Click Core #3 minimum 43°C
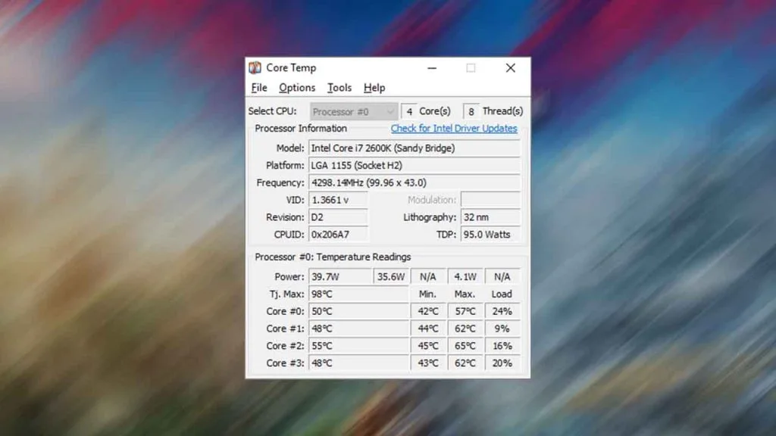Screen dimensions: 776x436 point(428,363)
